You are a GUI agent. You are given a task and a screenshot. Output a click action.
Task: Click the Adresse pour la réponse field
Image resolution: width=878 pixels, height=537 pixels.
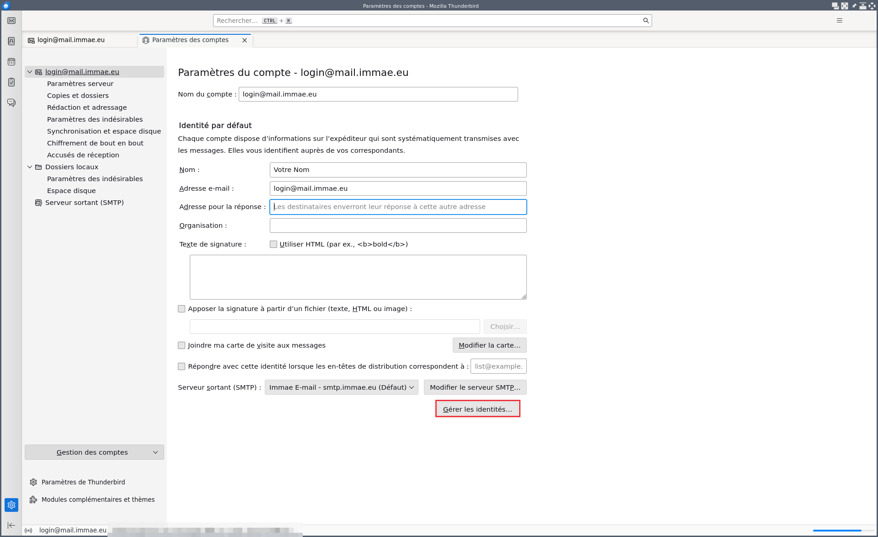pos(398,207)
